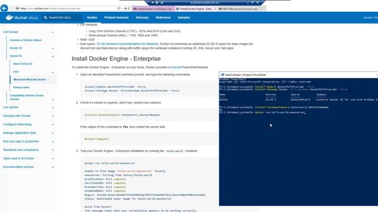The width and height of the screenshot is (378, 212).
Task: Open the Product manuals nav item
Action: tap(116, 18)
